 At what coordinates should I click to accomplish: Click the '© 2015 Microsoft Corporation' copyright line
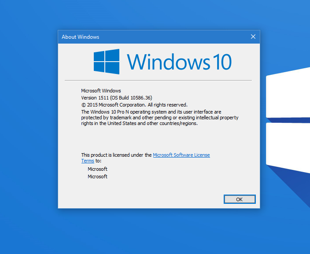pyautogui.click(x=134, y=105)
